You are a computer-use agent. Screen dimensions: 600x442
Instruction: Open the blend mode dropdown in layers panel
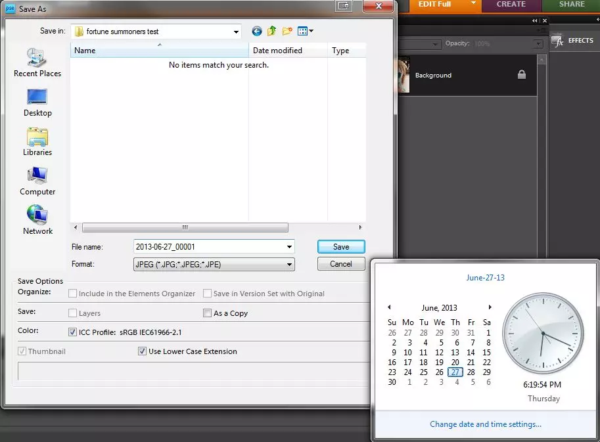[435, 45]
